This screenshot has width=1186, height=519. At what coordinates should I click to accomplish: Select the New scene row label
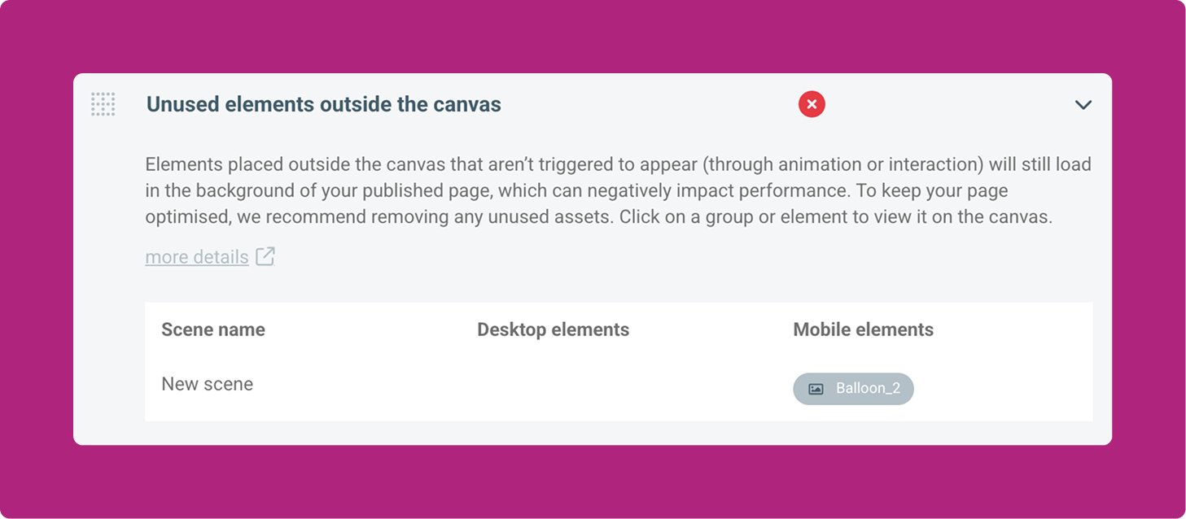(x=207, y=384)
